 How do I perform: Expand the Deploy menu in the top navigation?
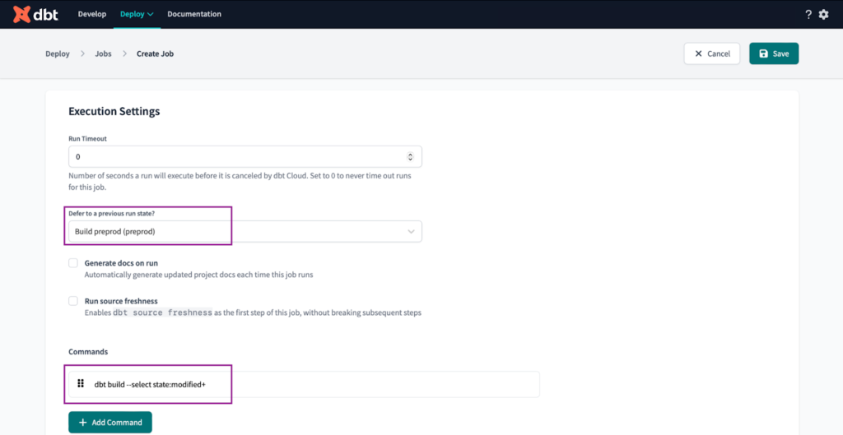click(x=137, y=14)
